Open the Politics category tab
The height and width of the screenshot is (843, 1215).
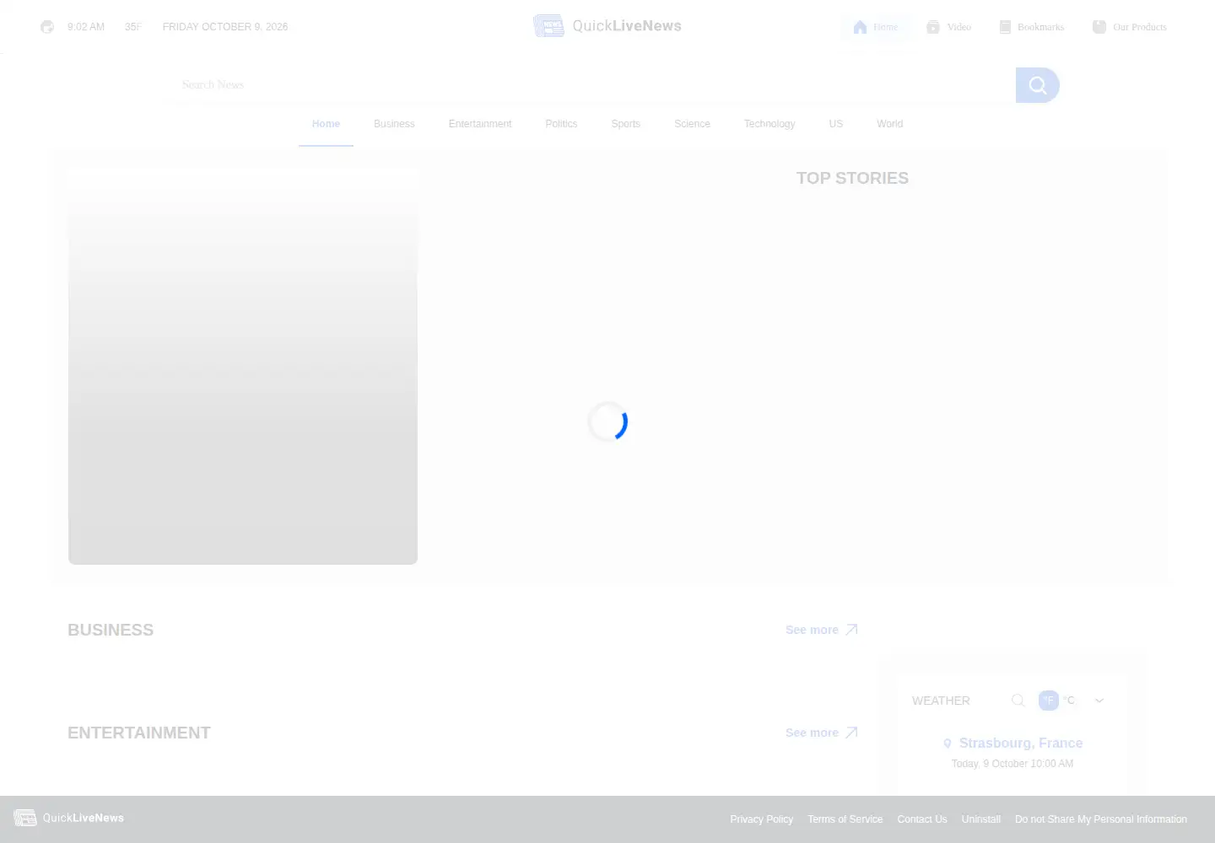[561, 124]
